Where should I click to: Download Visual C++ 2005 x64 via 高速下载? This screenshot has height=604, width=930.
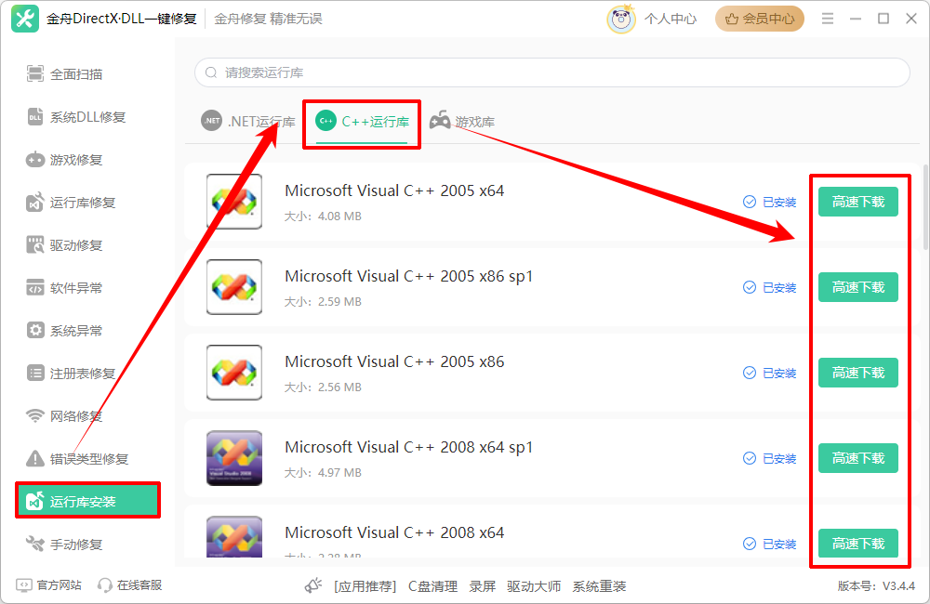click(858, 202)
